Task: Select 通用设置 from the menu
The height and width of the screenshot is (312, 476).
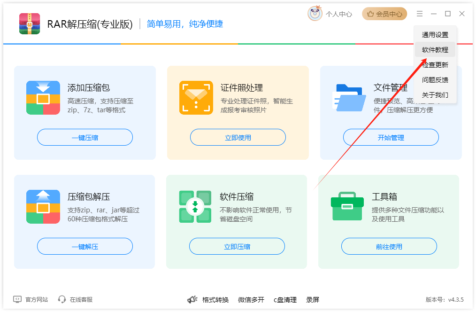Action: pyautogui.click(x=435, y=35)
